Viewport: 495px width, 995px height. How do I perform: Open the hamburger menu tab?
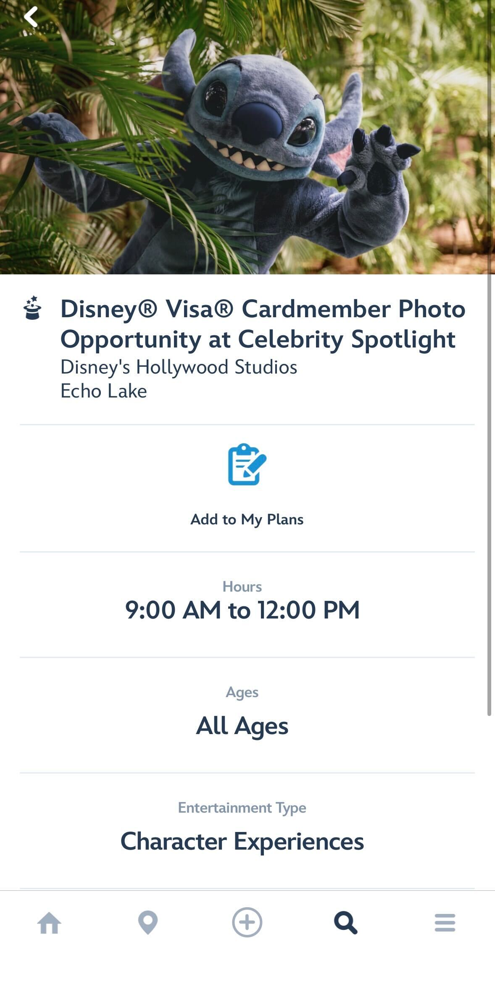[x=445, y=923]
